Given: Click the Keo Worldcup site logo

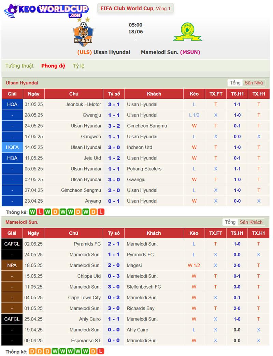Looking at the screenshot, I should tap(46, 11).
